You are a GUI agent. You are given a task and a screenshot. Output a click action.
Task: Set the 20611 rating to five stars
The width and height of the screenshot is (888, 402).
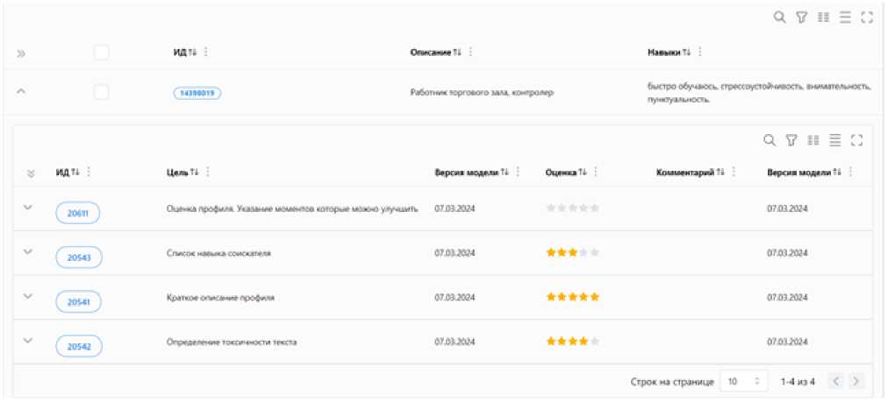click(x=595, y=208)
